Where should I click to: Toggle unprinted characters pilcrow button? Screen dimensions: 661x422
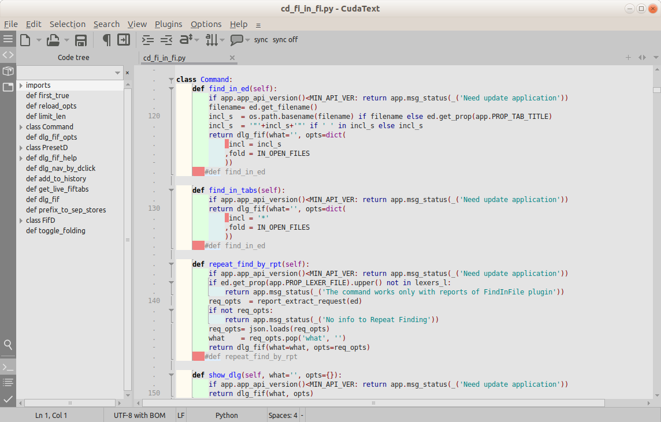106,40
